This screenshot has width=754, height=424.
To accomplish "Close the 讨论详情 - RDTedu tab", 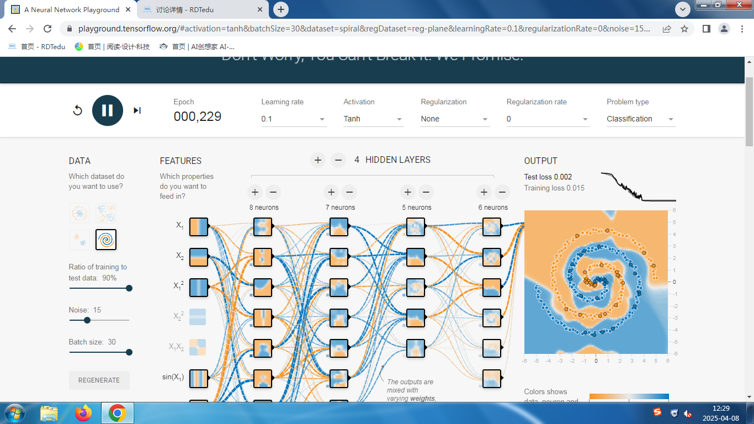I will click(260, 9).
